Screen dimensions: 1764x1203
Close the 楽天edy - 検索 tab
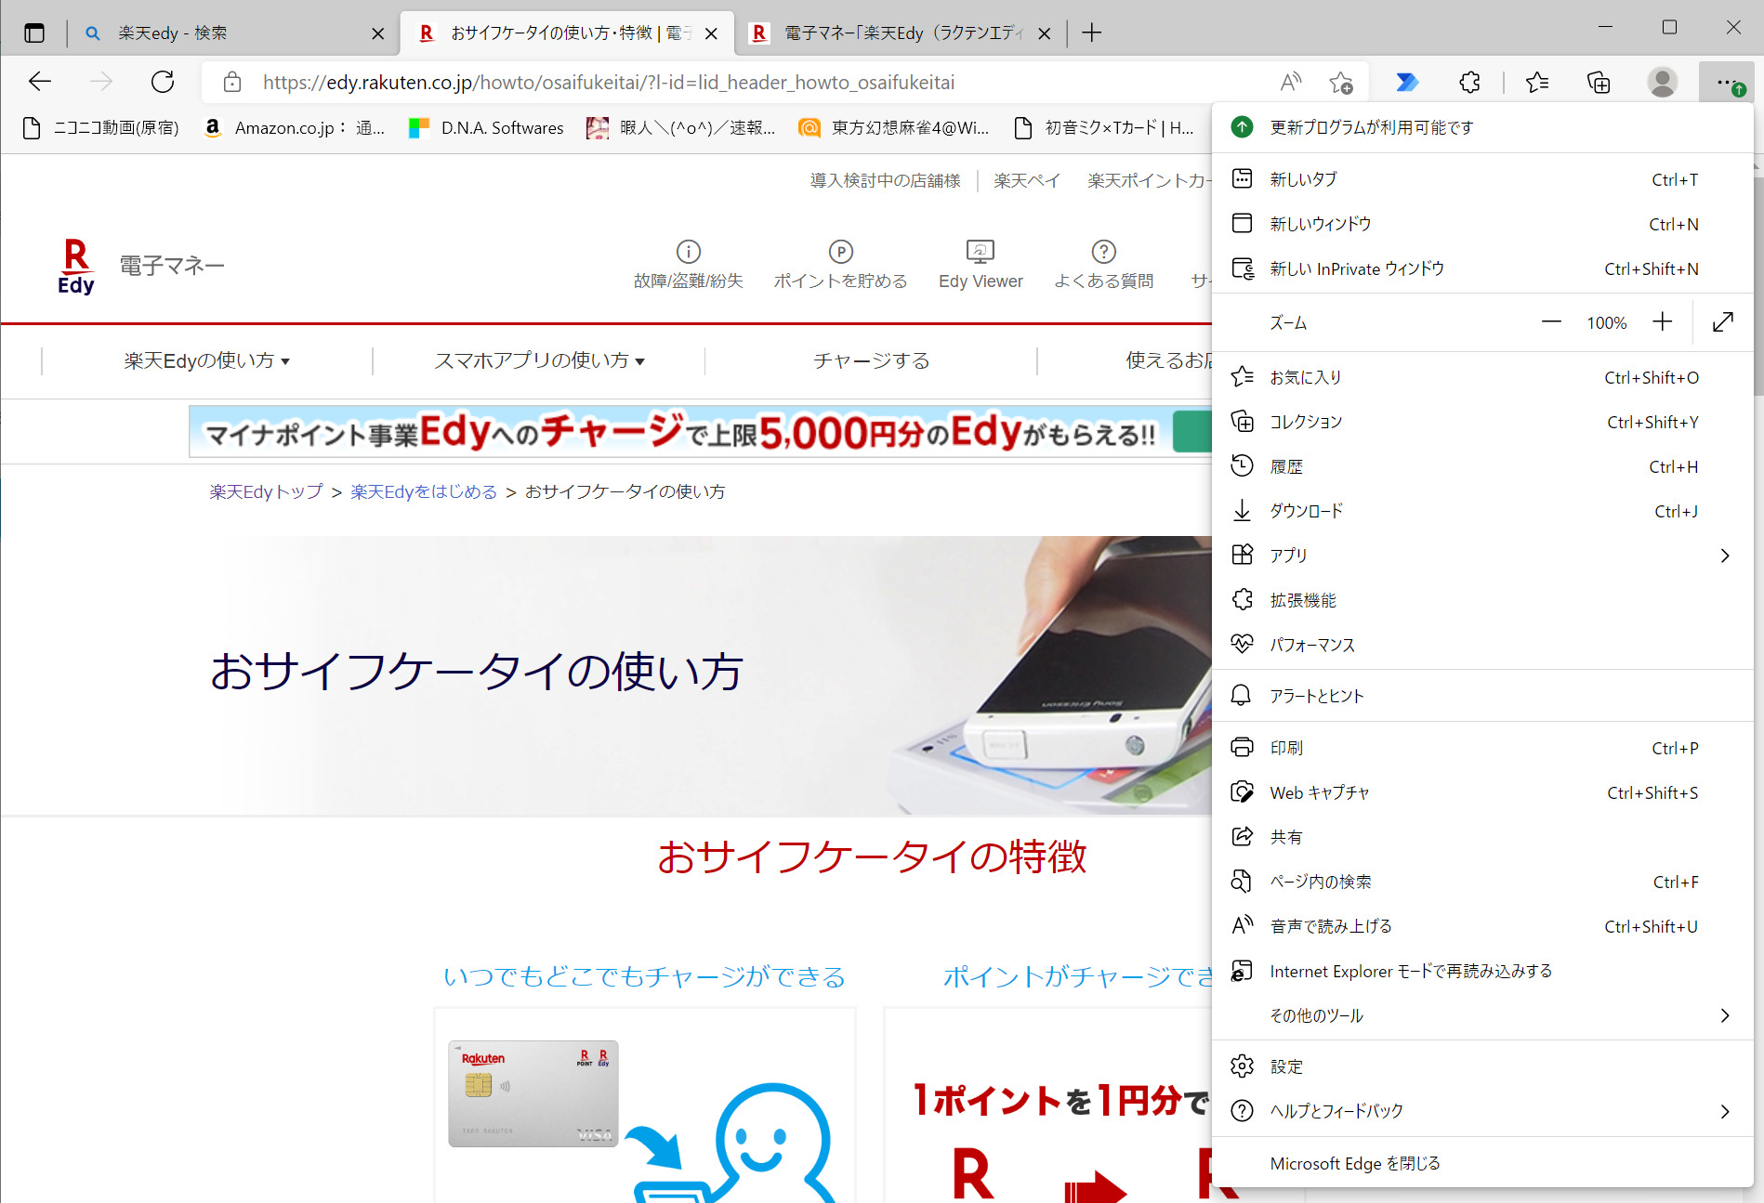377,33
